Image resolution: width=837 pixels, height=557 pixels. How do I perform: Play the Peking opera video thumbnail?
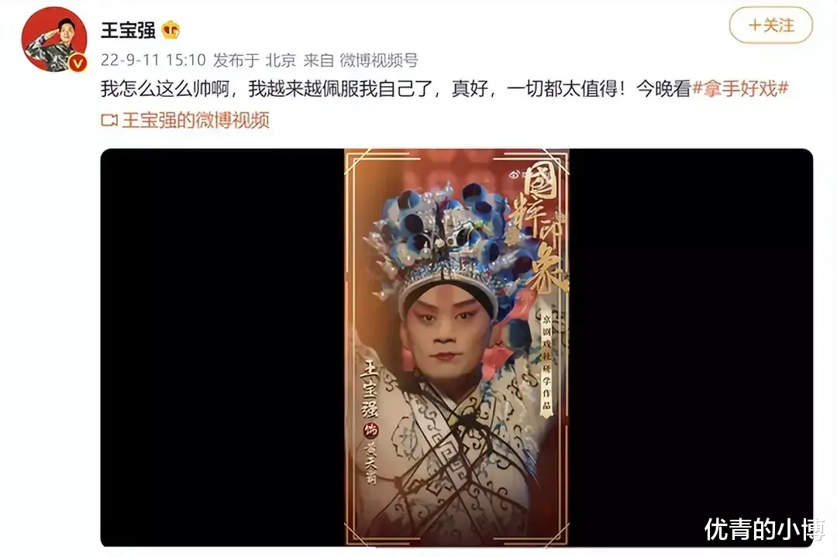click(x=456, y=347)
